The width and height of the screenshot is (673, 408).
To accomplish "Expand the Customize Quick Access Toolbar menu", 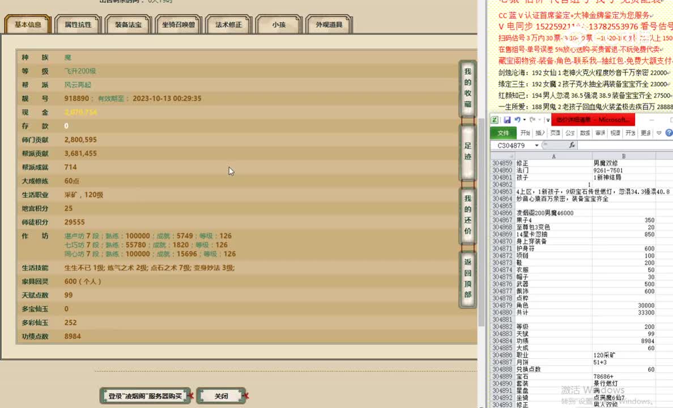I will (x=547, y=120).
